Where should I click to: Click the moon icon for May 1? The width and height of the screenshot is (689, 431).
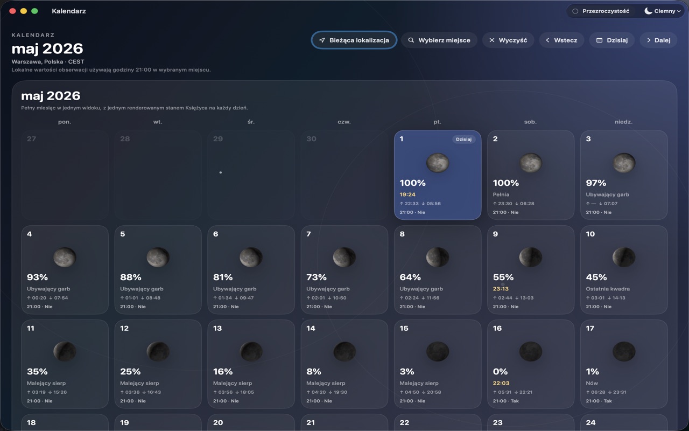[x=438, y=163]
